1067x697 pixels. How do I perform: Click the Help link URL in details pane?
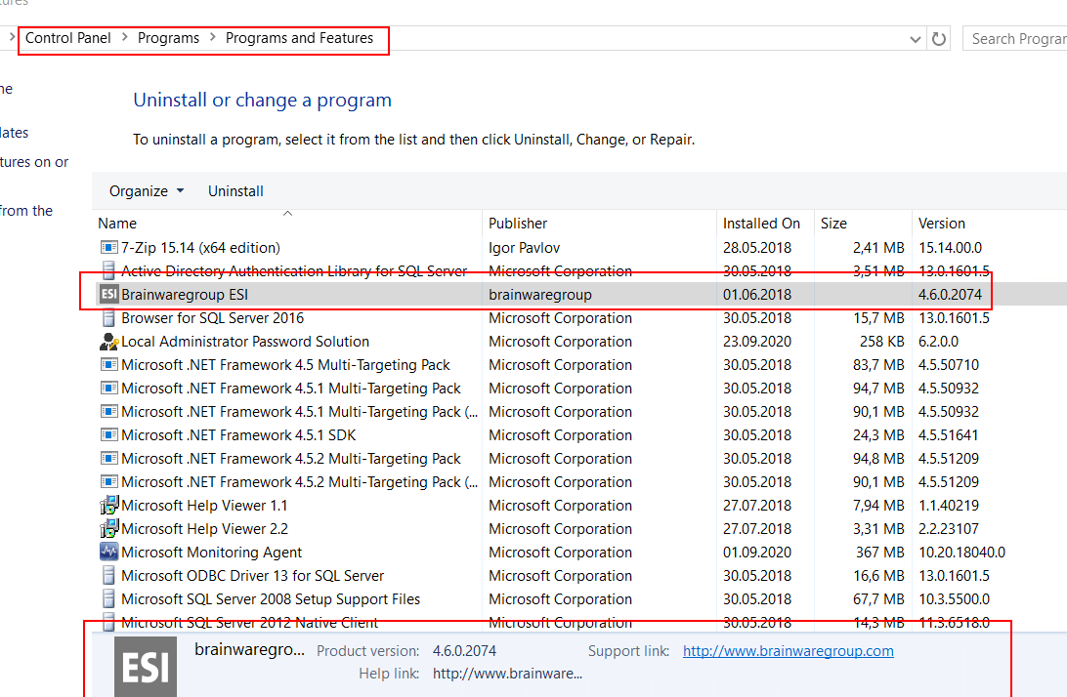point(508,674)
